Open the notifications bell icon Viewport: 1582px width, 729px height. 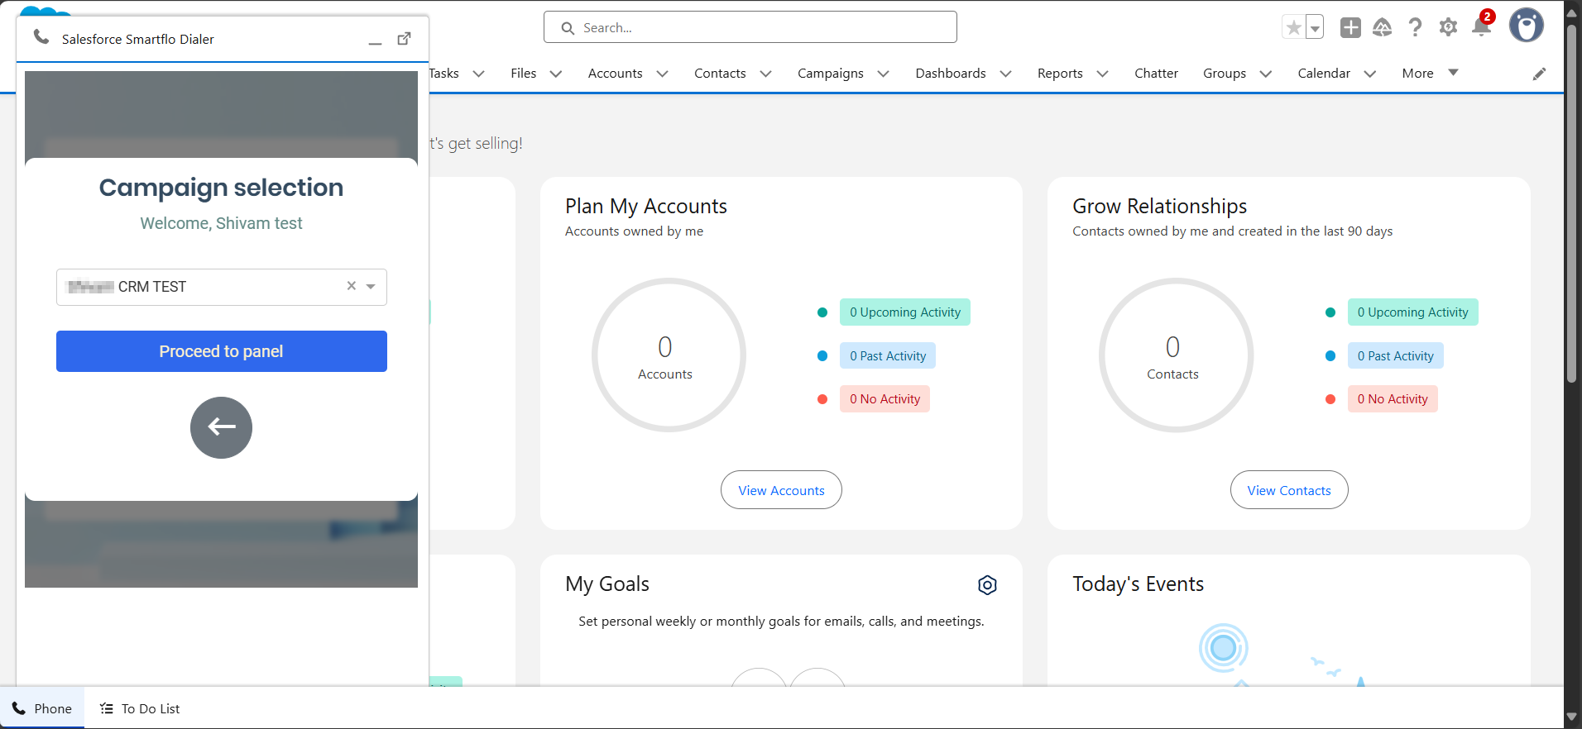pos(1481,27)
